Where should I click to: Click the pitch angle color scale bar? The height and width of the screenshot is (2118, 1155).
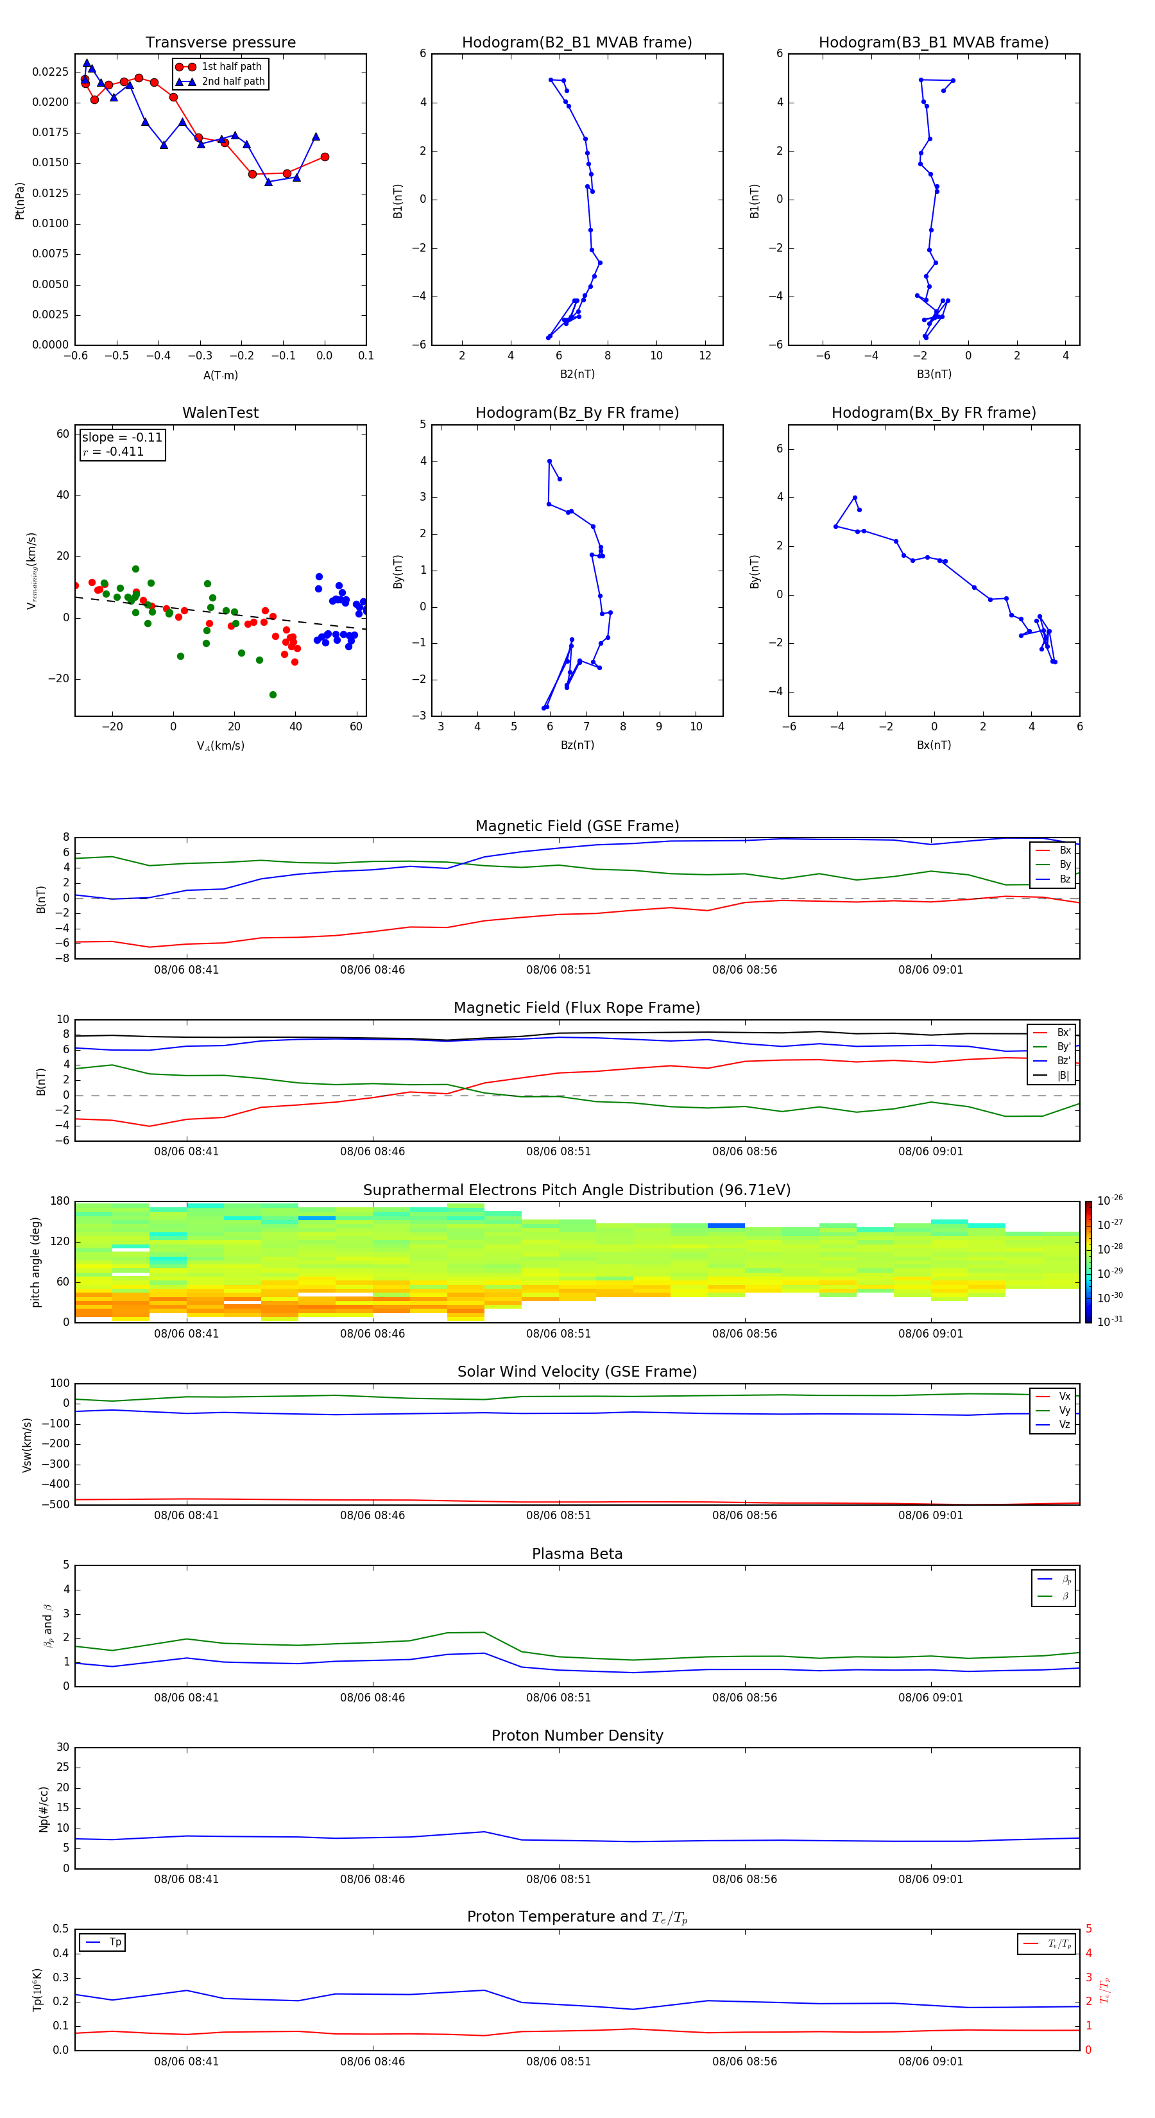[x=1088, y=1262]
